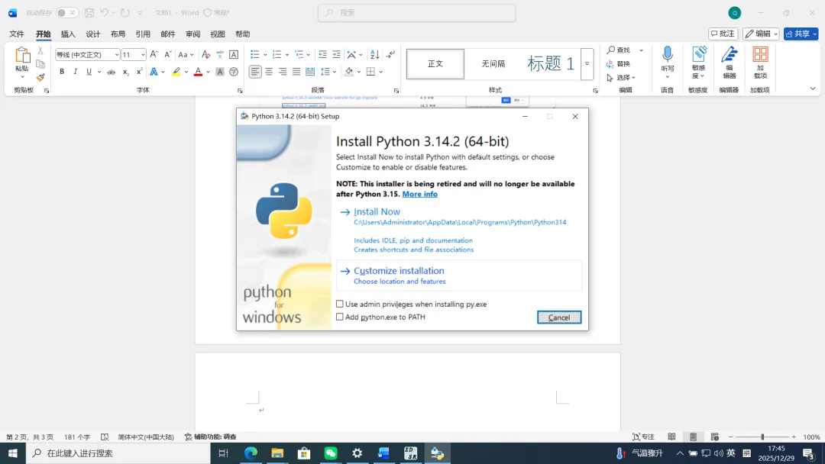Click the Comments button in Word
Image resolution: width=825 pixels, height=464 pixels.
pos(723,34)
